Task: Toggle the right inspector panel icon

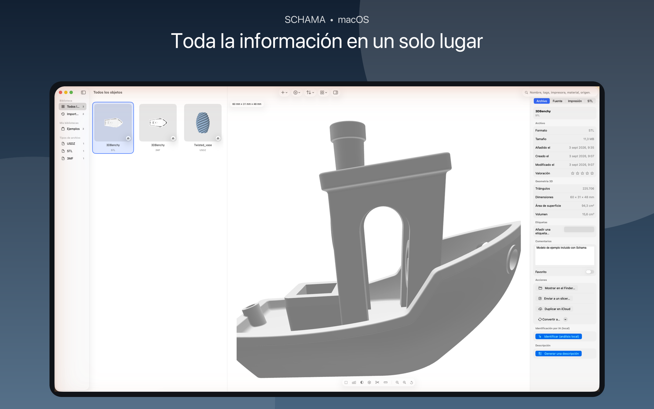Action: click(336, 92)
